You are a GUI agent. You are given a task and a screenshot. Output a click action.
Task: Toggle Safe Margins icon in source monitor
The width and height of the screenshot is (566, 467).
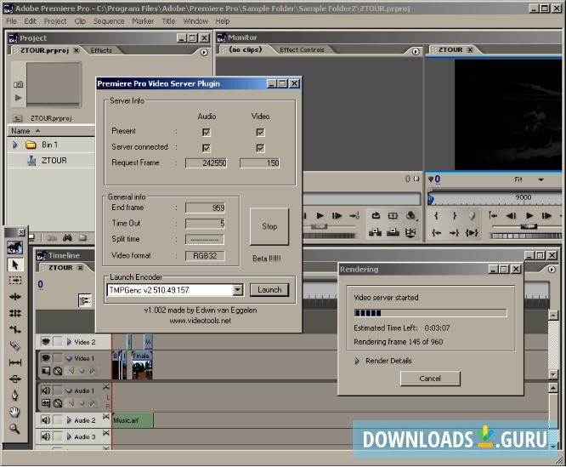pos(393,215)
